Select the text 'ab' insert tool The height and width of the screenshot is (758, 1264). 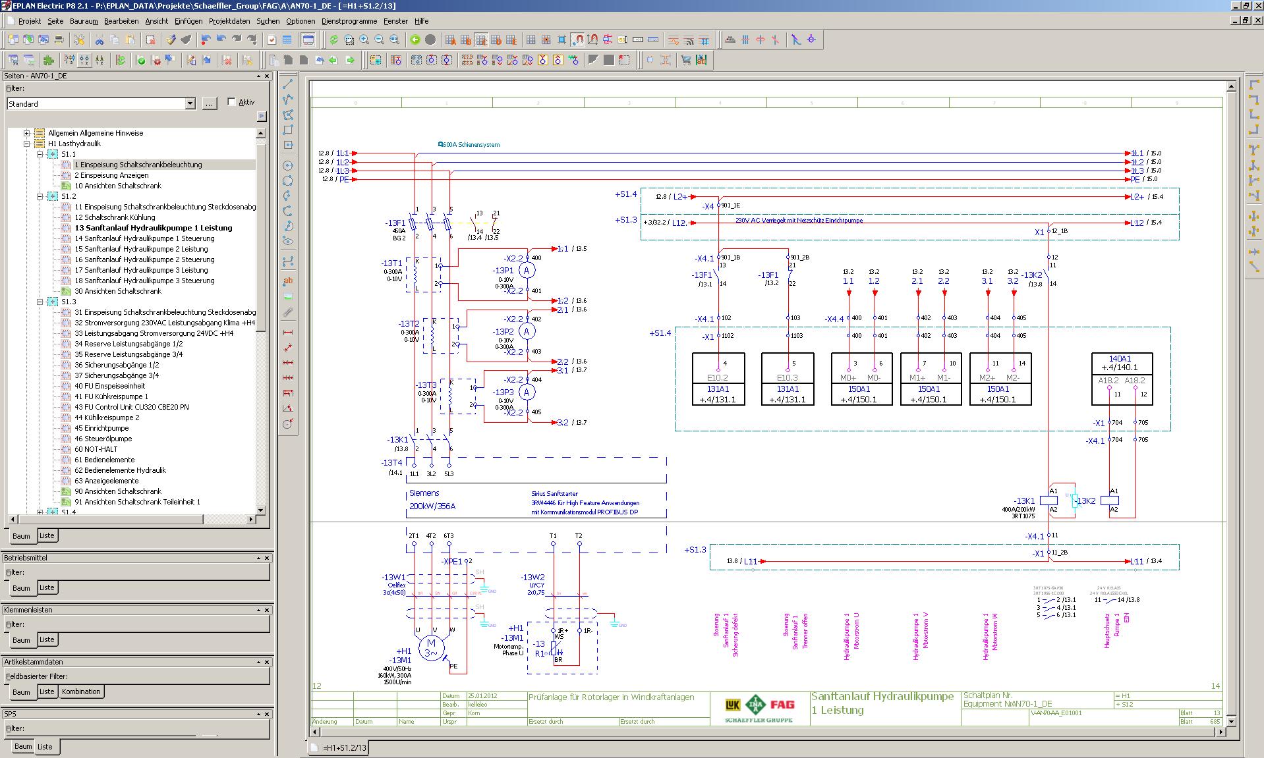click(x=288, y=281)
